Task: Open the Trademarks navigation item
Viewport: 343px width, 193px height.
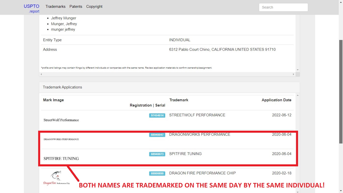Action: pyautogui.click(x=55, y=7)
